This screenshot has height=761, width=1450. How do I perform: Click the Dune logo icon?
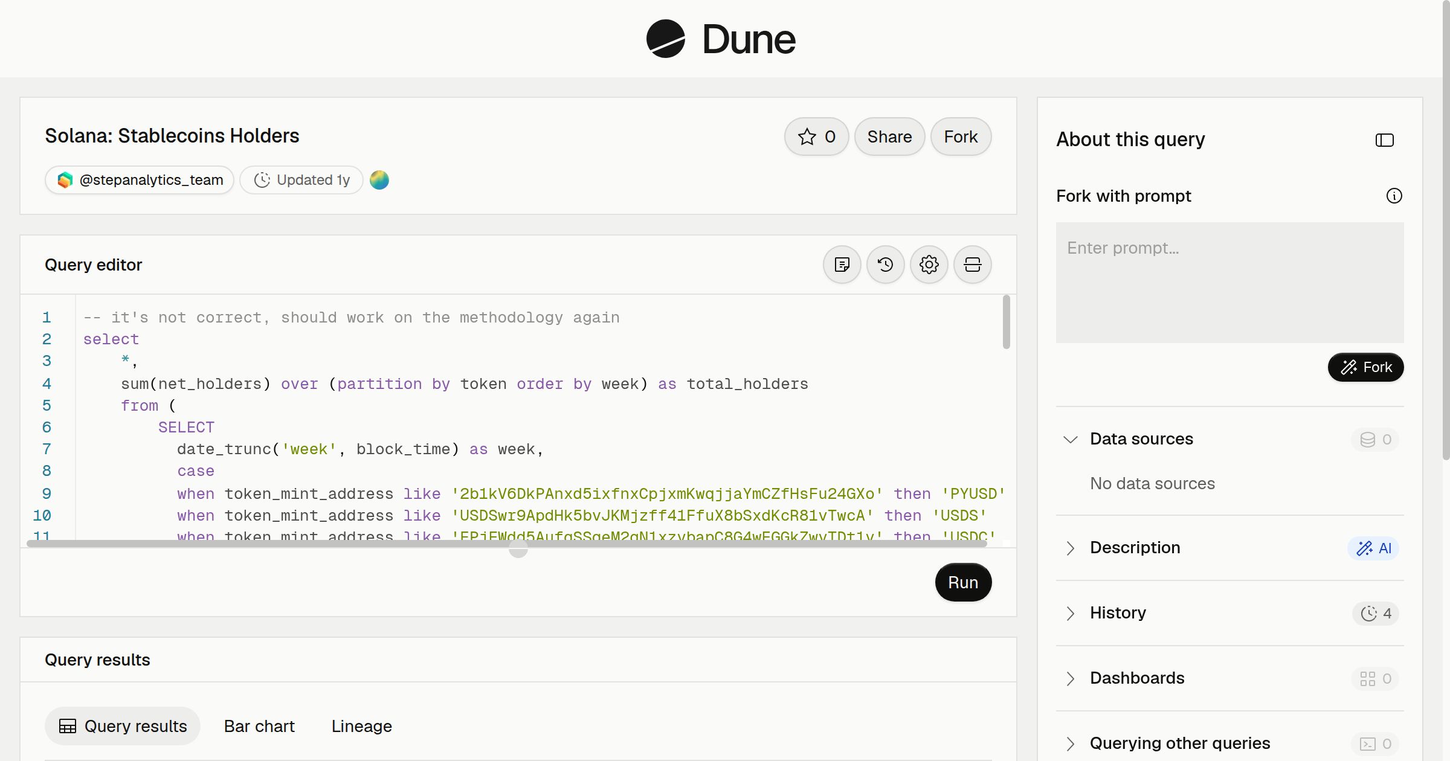pyautogui.click(x=665, y=39)
